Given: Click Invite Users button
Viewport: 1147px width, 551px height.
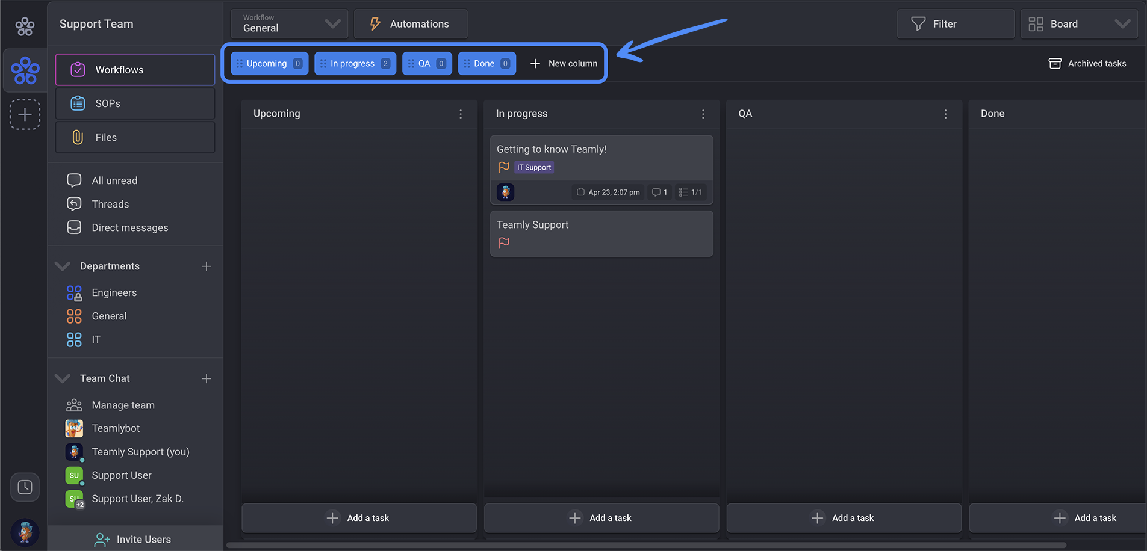Looking at the screenshot, I should (135, 539).
